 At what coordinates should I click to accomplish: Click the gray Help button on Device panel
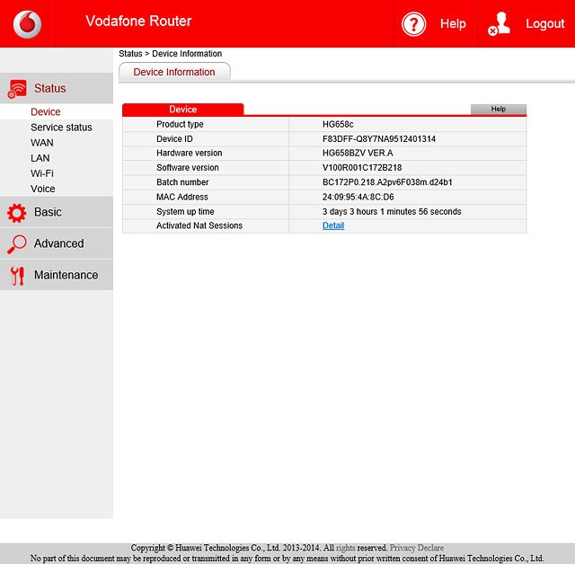(499, 110)
